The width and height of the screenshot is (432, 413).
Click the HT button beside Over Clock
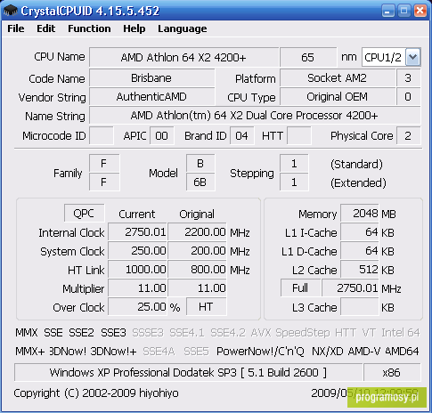coord(206,307)
